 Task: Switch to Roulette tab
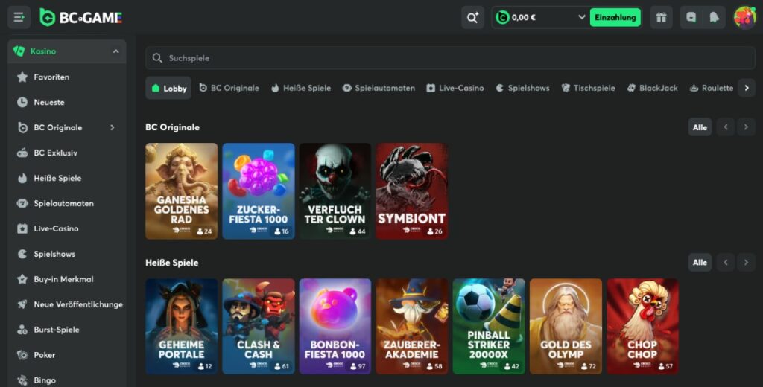click(712, 88)
